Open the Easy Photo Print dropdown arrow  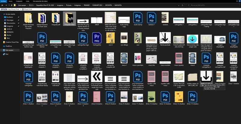20,9
